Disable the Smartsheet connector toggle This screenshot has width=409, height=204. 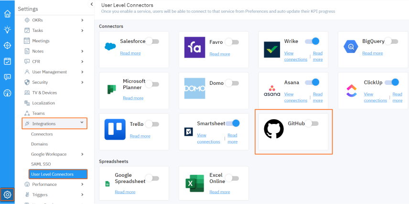pyautogui.click(x=232, y=123)
